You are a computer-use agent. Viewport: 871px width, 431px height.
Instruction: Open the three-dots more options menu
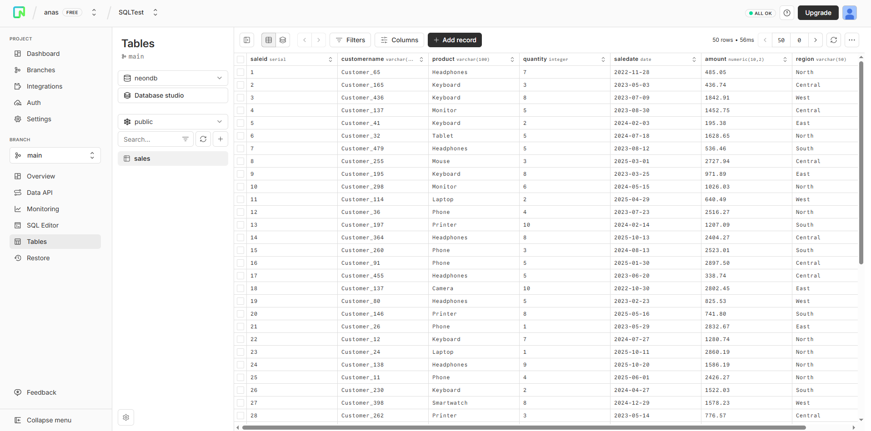pyautogui.click(x=851, y=40)
